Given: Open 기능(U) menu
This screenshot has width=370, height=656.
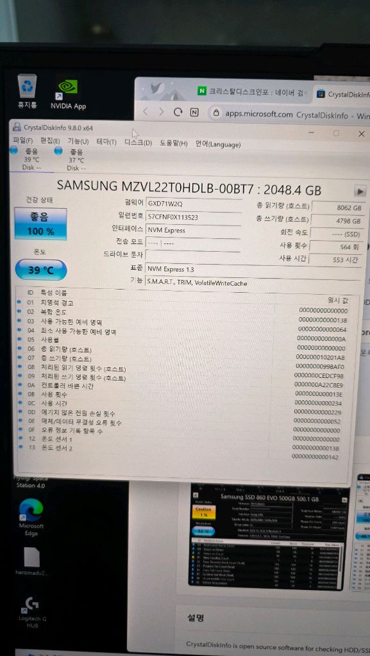Looking at the screenshot, I should click(78, 142).
